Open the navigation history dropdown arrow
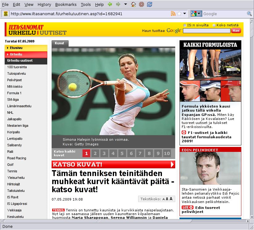254x230 pixels. (125, 4)
